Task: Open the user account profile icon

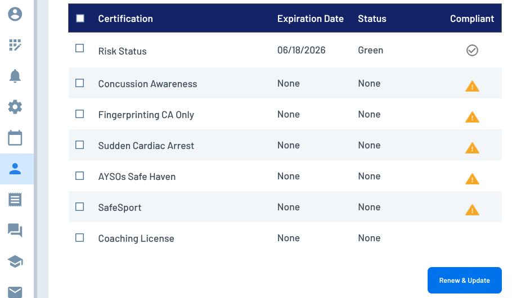Action: 15,14
